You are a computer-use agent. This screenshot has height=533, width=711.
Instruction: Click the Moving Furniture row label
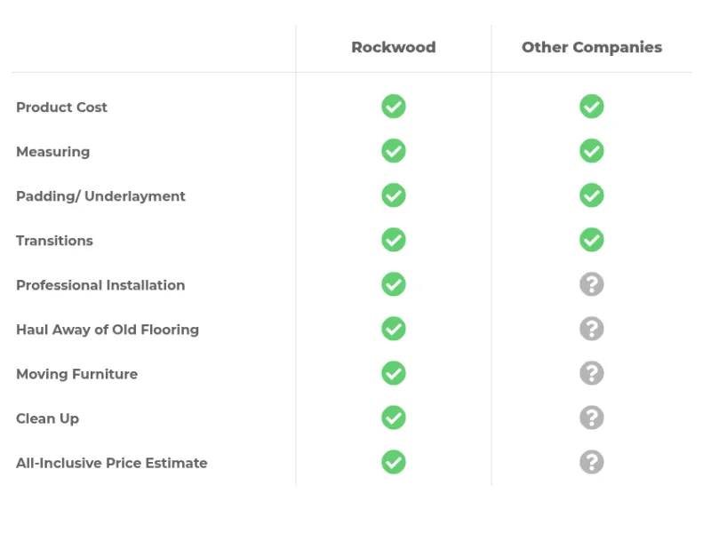(x=76, y=374)
